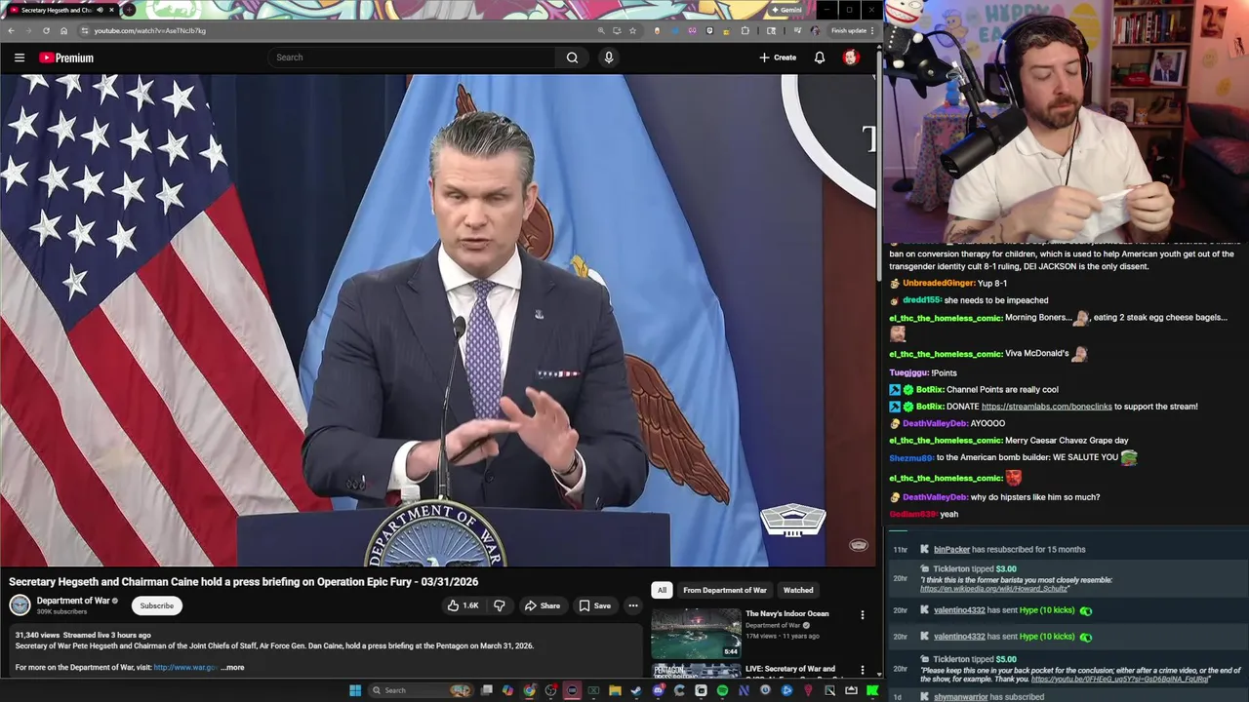Click chat username Shezmu69

(x=911, y=457)
